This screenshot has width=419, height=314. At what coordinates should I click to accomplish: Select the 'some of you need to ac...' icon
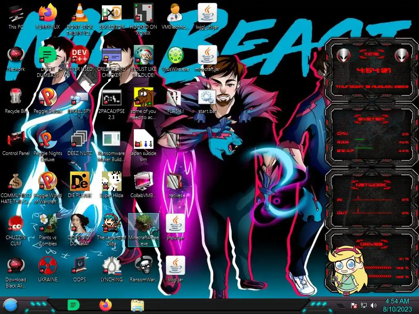click(x=143, y=104)
